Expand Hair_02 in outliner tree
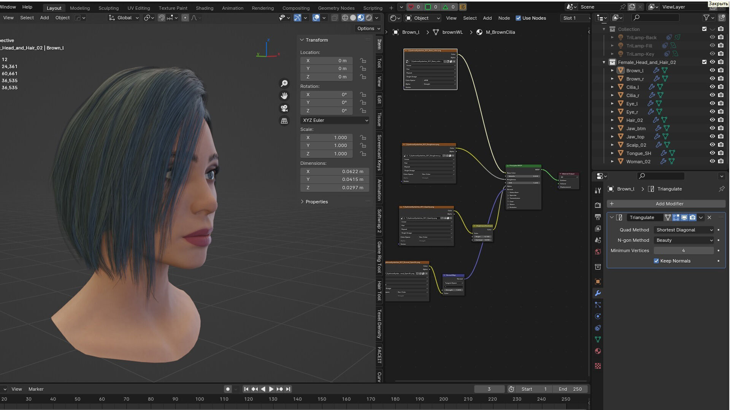730x410 pixels. 612,120
